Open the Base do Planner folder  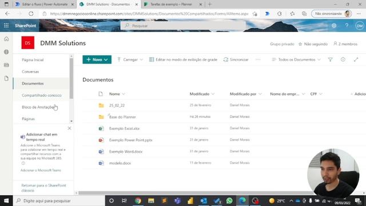122,117
